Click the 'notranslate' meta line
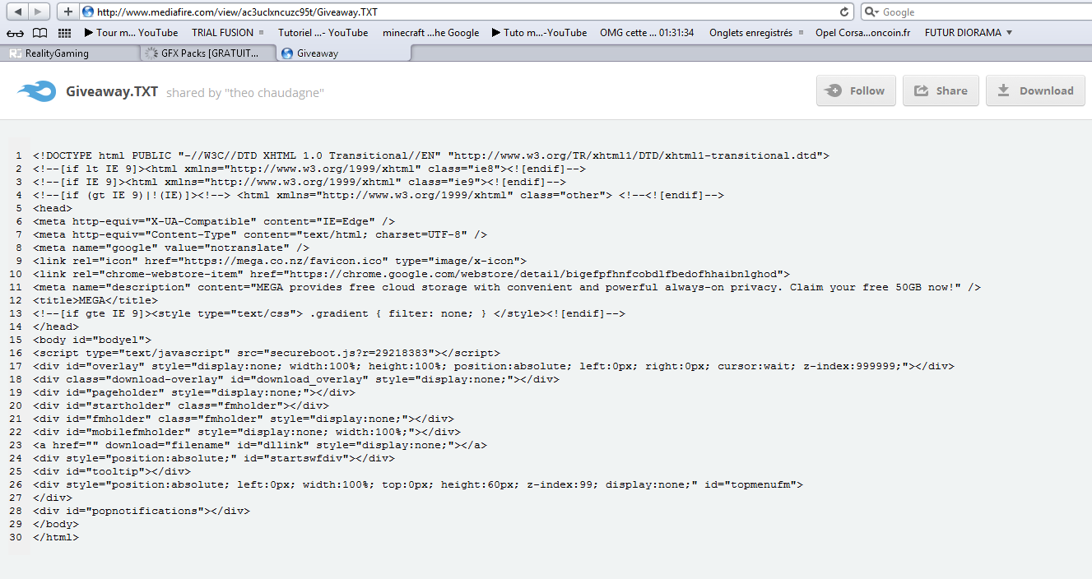The image size is (1092, 579). coord(171,248)
